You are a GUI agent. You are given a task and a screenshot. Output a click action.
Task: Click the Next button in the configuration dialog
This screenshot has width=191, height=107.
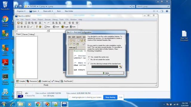pyautogui.click(x=105, y=73)
